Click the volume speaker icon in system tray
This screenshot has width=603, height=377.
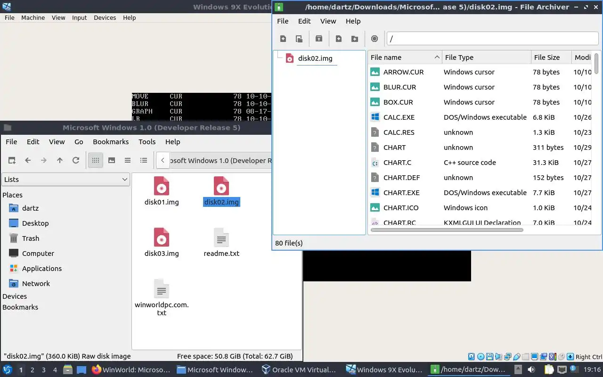[531, 370]
